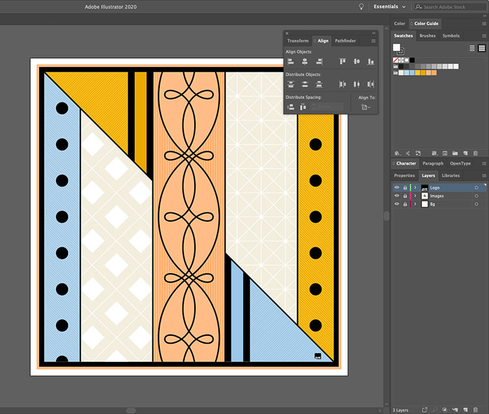Click target circle of Images layer
Viewport: 489px width, 414px height.
pyautogui.click(x=476, y=196)
